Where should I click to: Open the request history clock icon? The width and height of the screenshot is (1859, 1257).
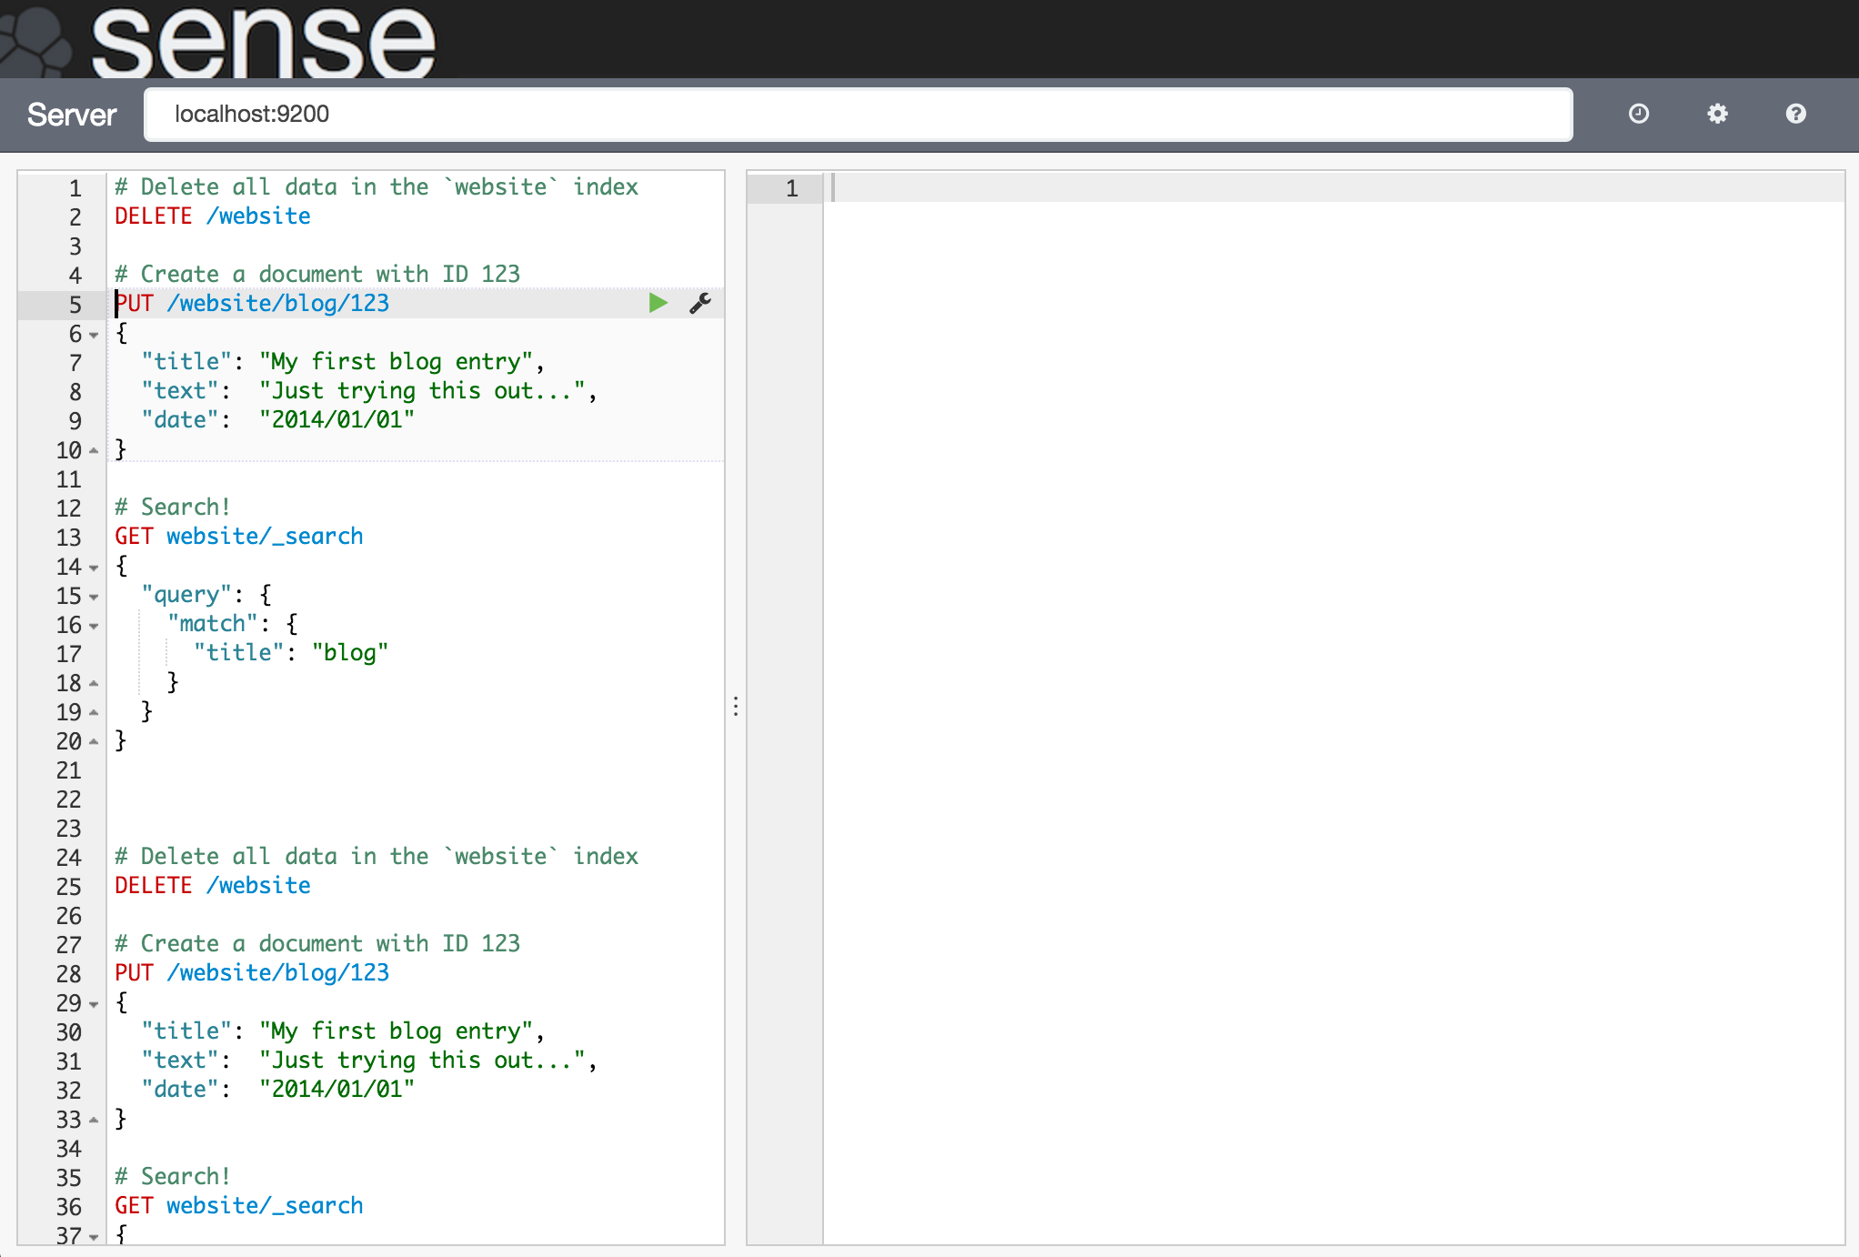point(1639,114)
